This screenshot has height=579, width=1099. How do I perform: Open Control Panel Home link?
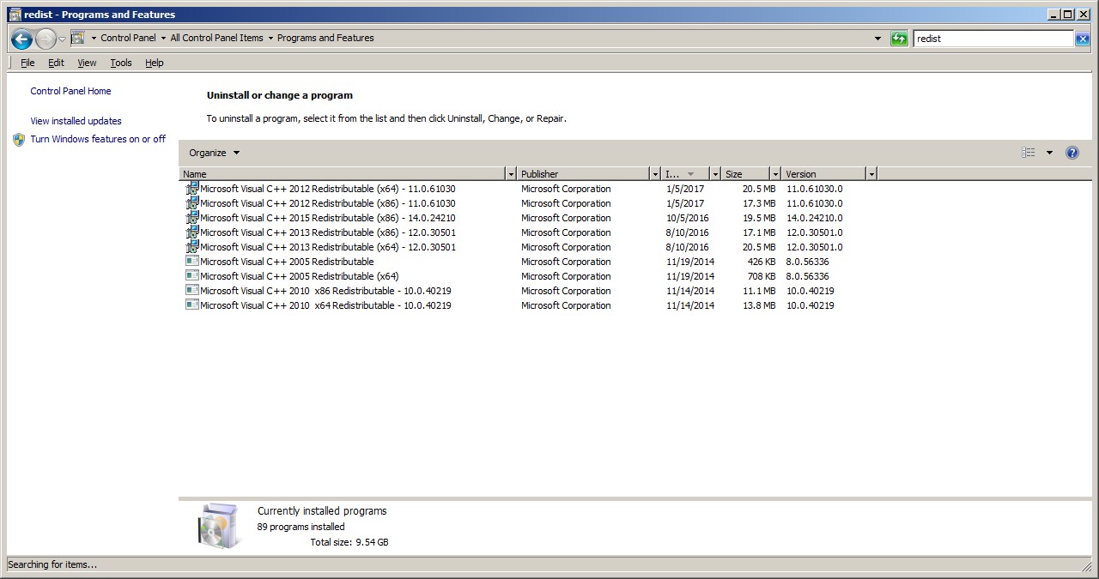70,91
